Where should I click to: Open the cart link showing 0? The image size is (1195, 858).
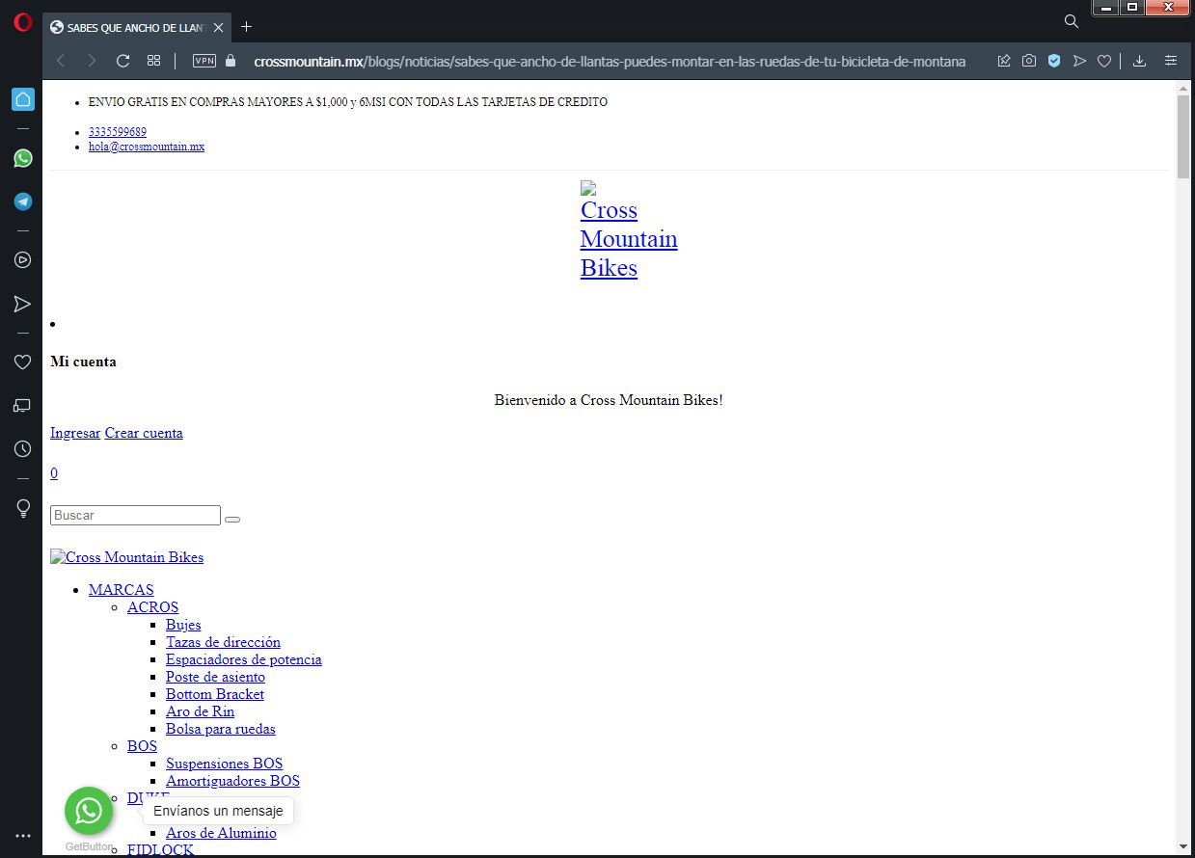click(54, 473)
